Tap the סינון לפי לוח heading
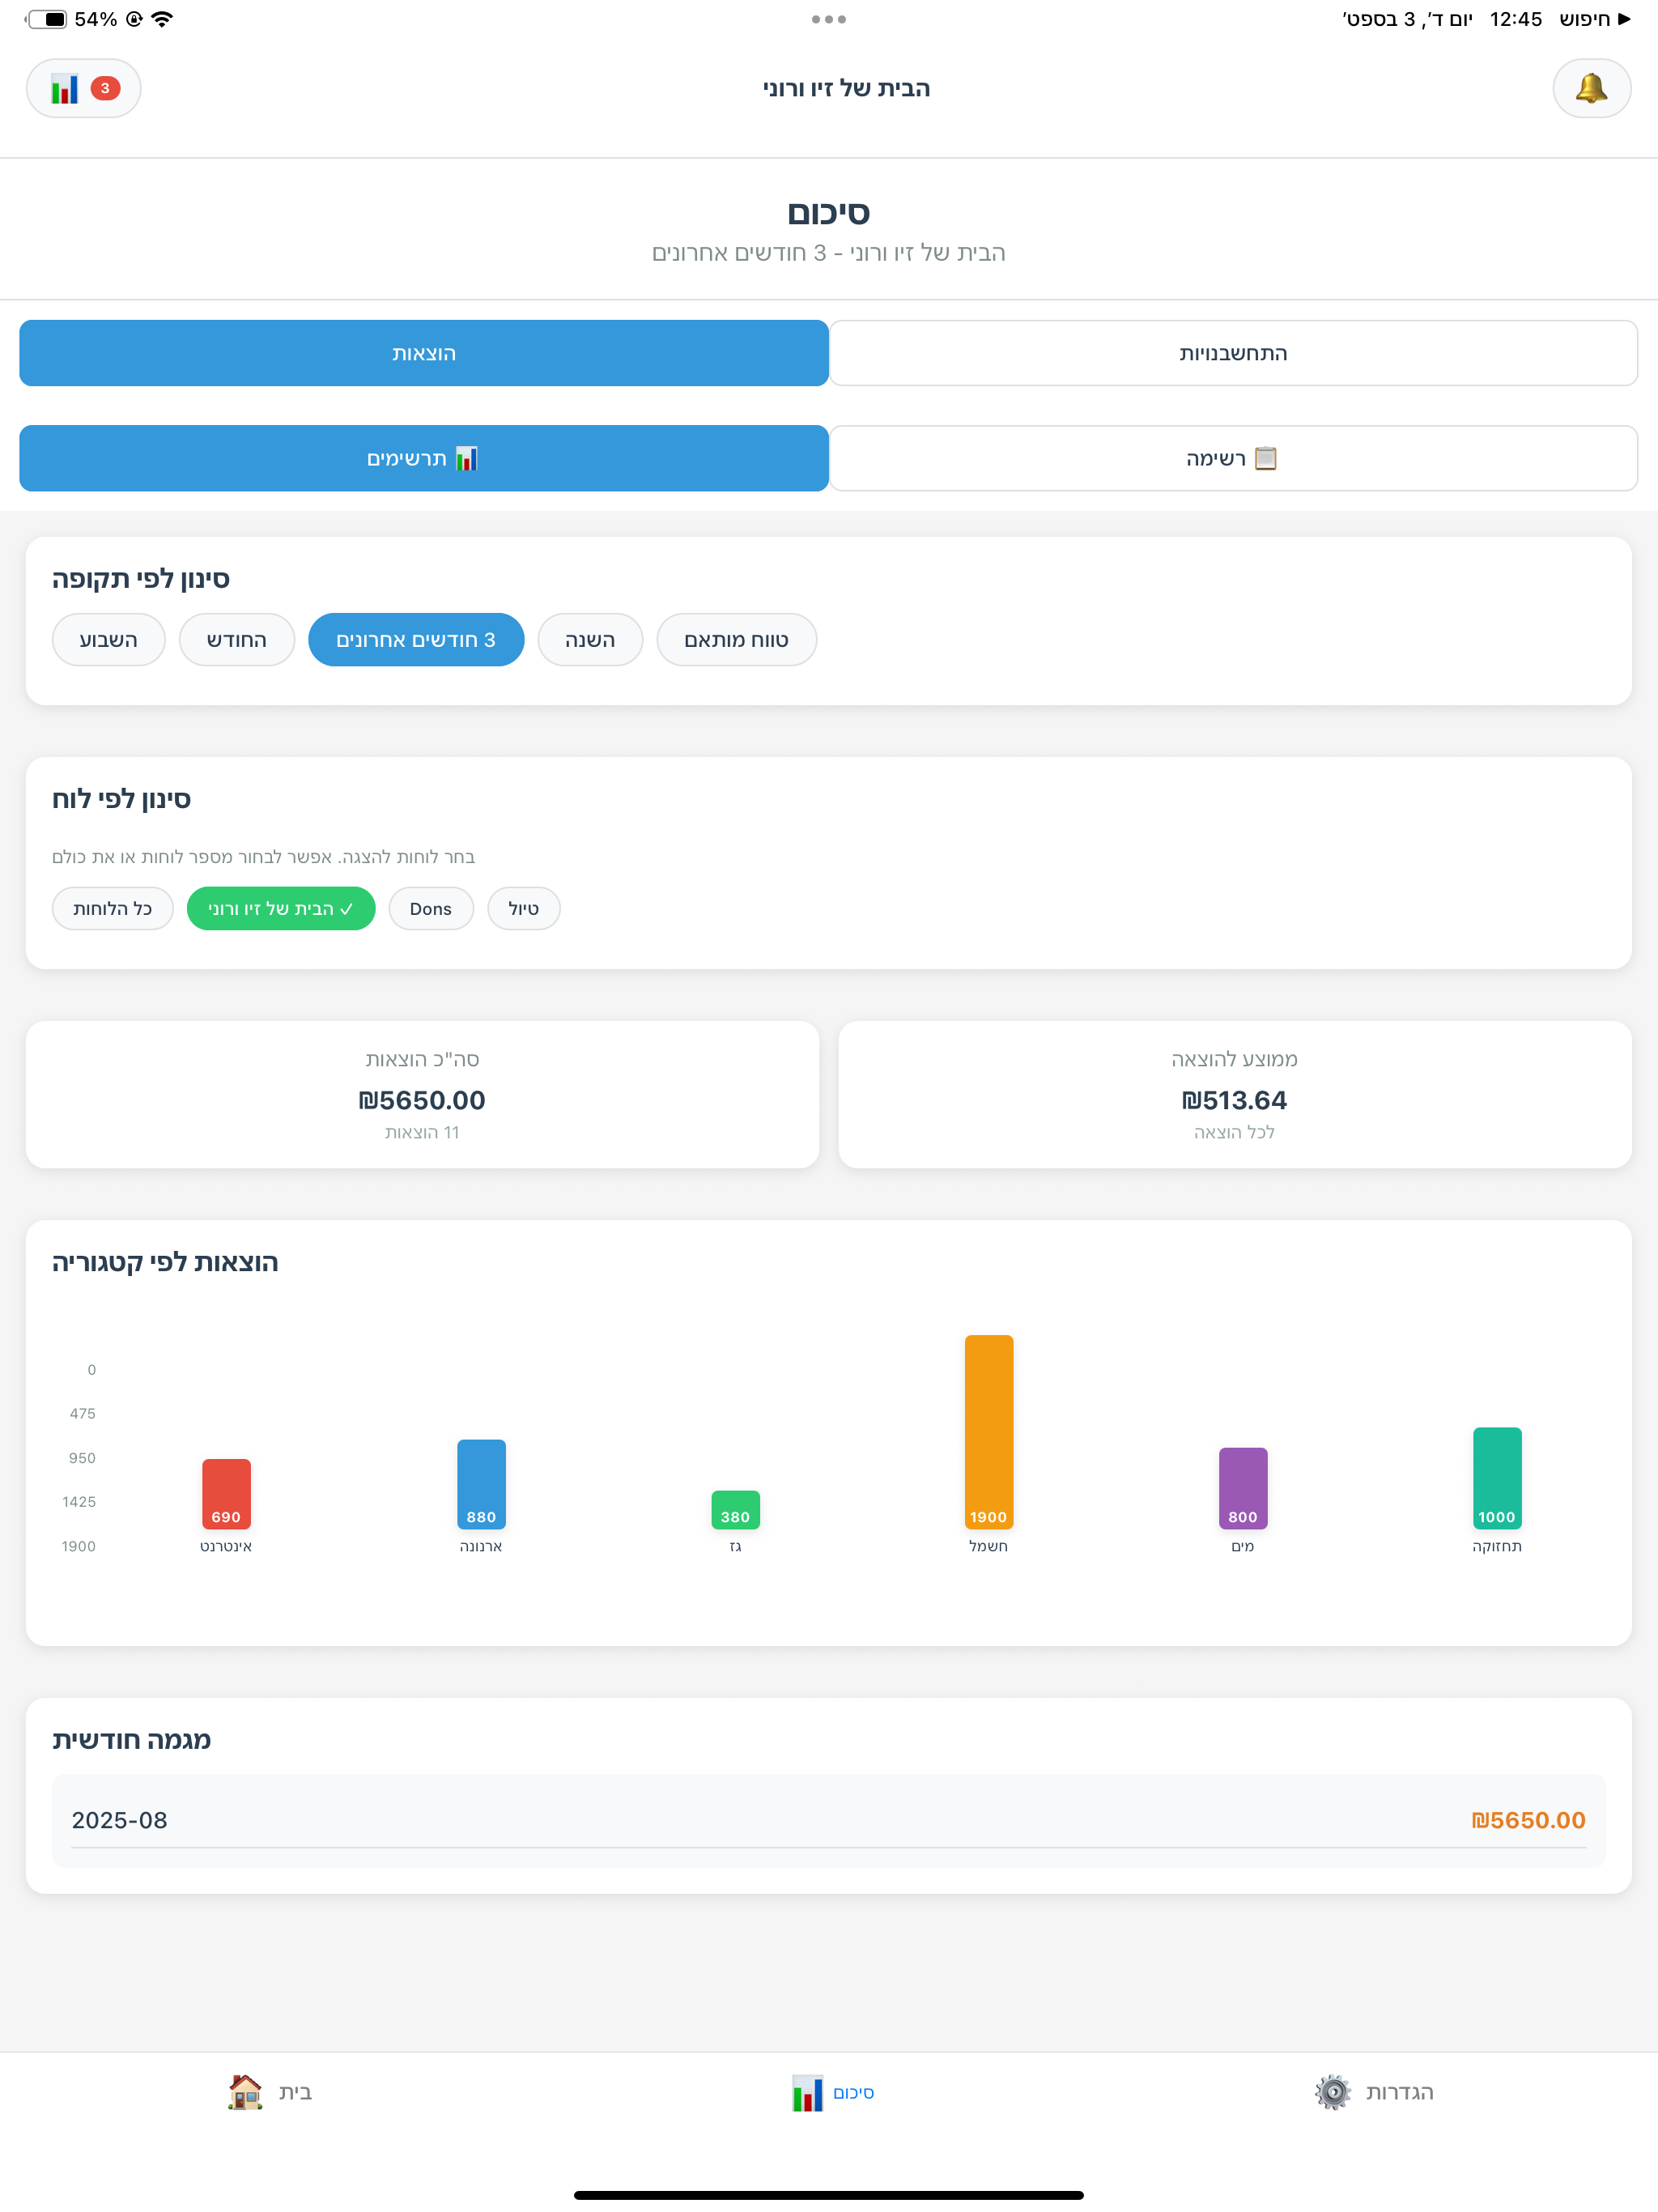This screenshot has height=2212, width=1658. 121,799
